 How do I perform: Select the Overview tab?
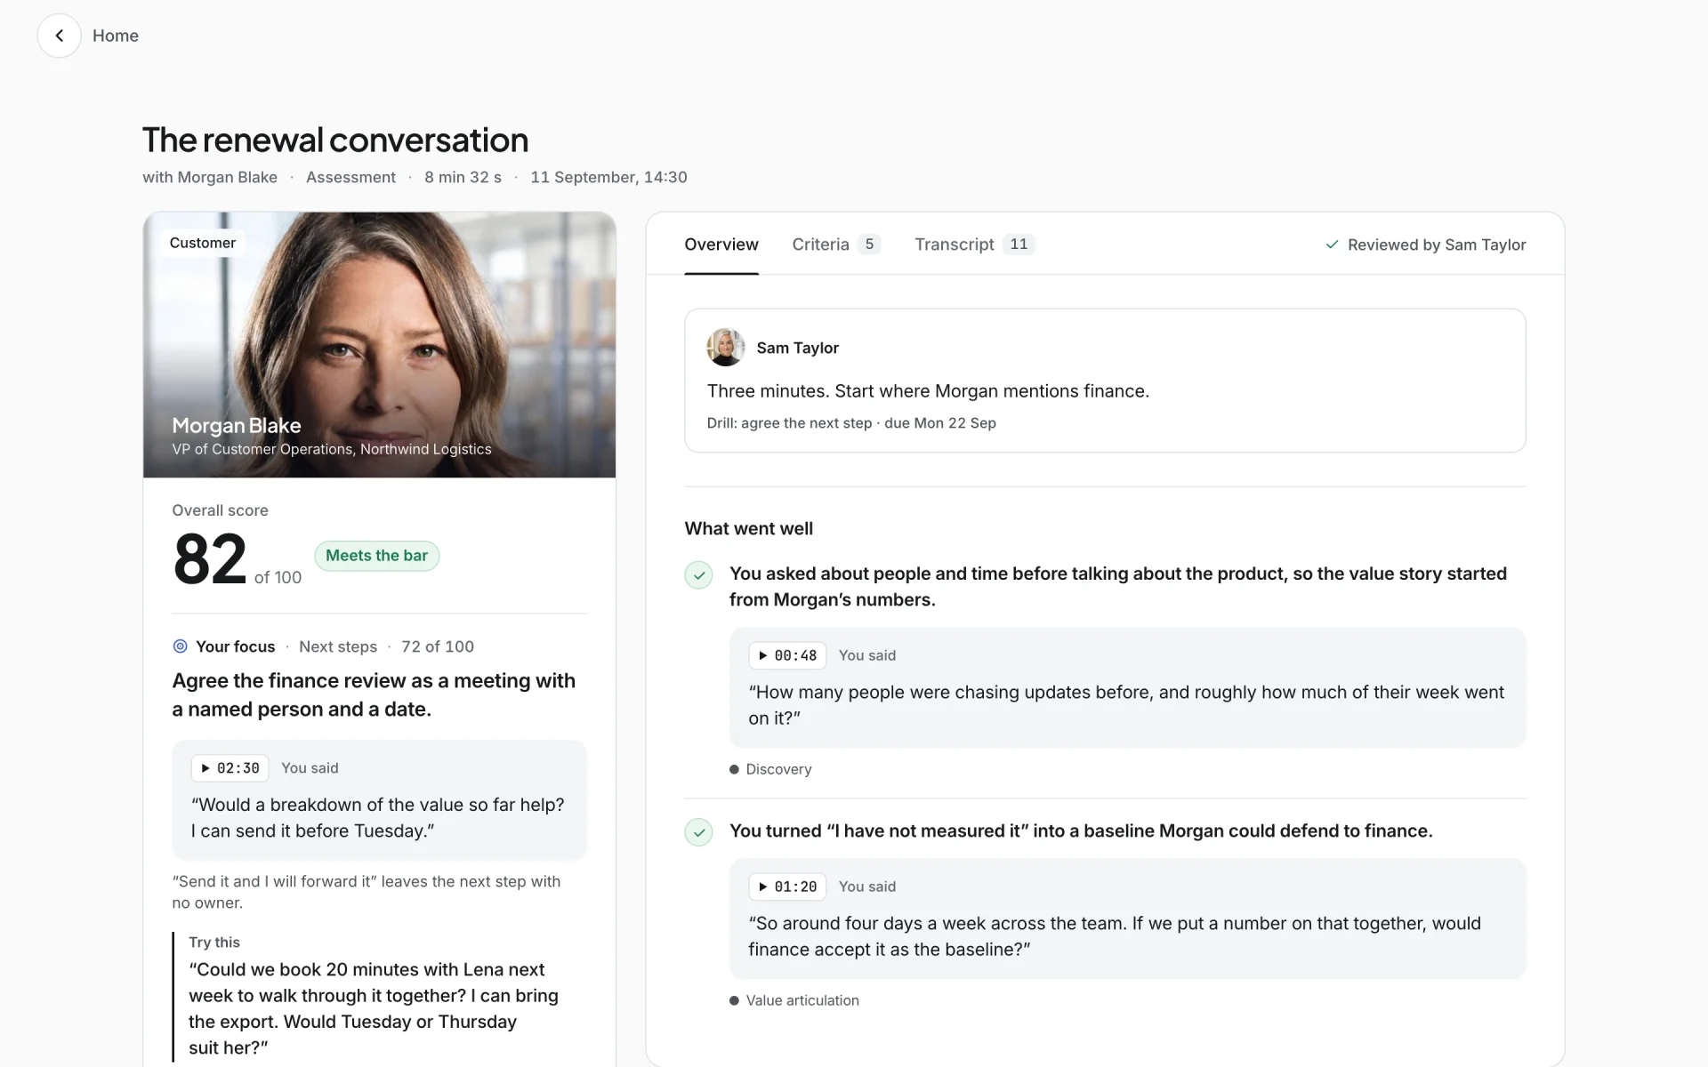pos(721,245)
